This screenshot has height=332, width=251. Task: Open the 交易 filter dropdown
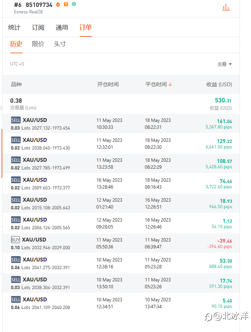(x=225, y=64)
